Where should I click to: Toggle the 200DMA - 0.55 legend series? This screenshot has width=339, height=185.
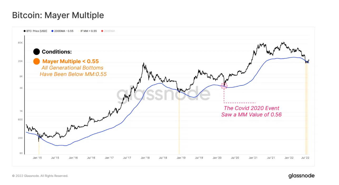click(x=64, y=31)
